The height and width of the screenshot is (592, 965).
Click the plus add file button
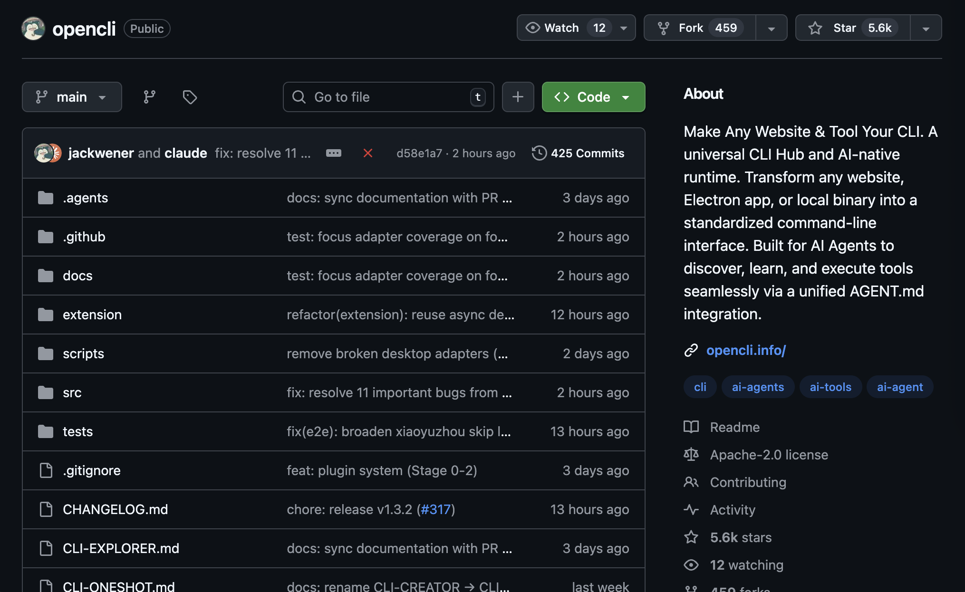518,97
